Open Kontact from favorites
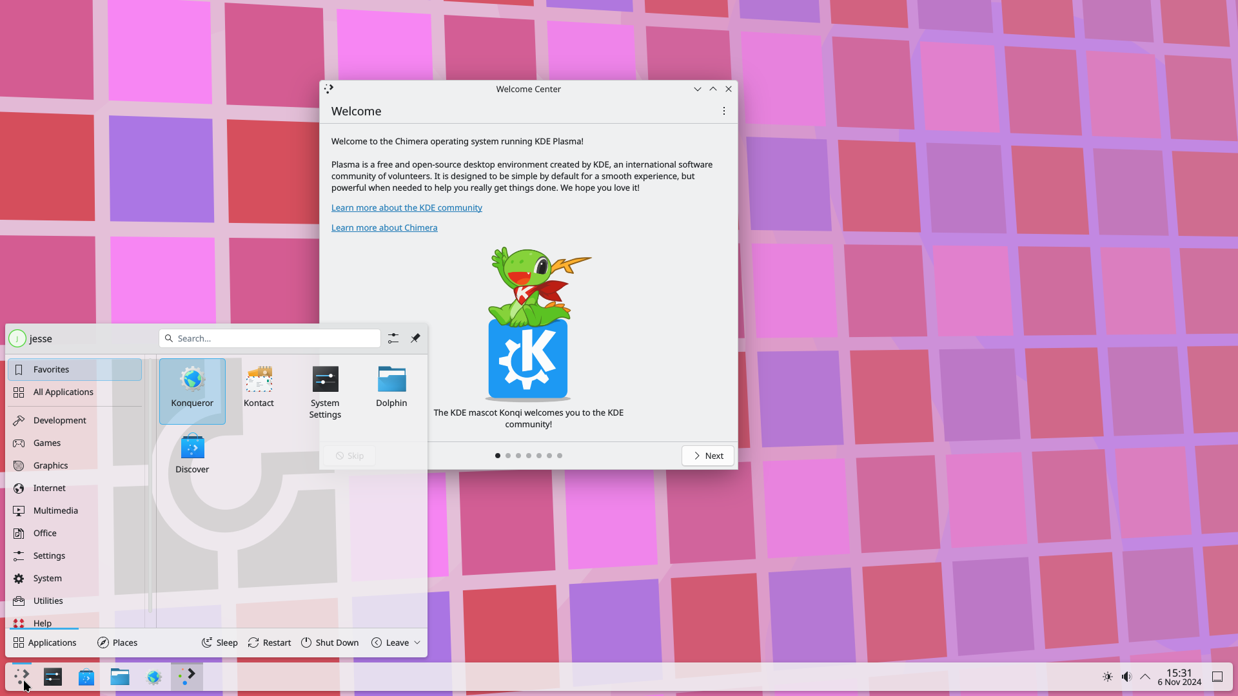 pyautogui.click(x=259, y=391)
